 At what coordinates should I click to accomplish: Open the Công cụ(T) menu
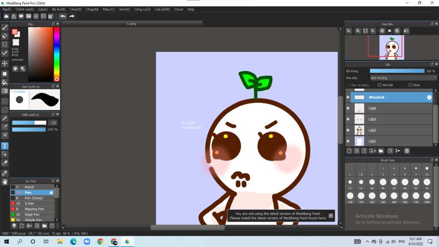(x=142, y=9)
